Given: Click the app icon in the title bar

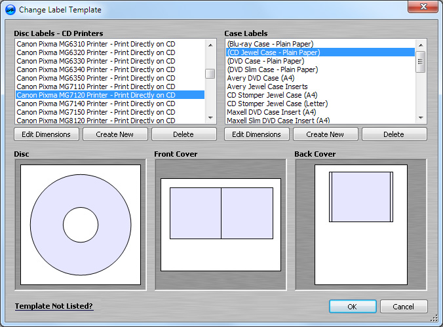Looking at the screenshot, I should pyautogui.click(x=10, y=10).
